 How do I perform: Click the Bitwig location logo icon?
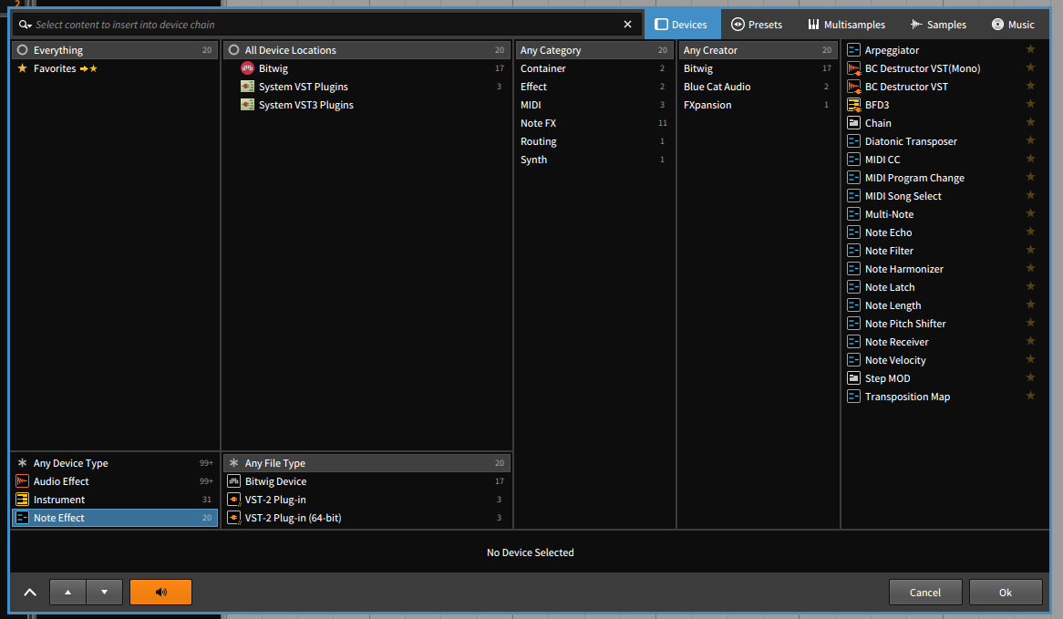(x=247, y=68)
